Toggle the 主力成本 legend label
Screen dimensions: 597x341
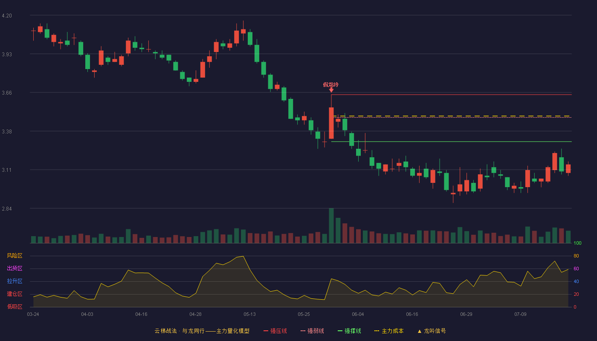coord(392,331)
